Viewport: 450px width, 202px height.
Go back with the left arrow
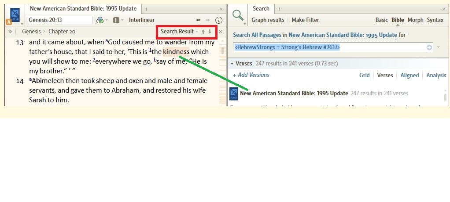(198, 20)
